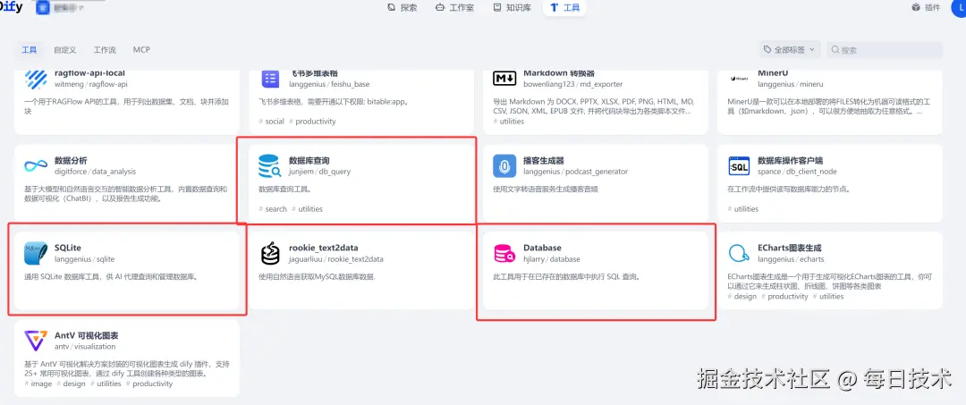966x405 pixels.
Task: Click the design tag on ECharts card
Action: pyautogui.click(x=742, y=296)
